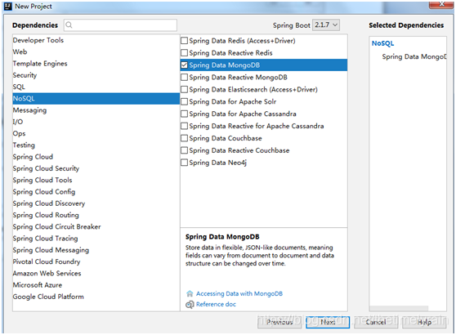Uncheck Spring Data MongoDB checkbox
The width and height of the screenshot is (456, 335).
[184, 65]
